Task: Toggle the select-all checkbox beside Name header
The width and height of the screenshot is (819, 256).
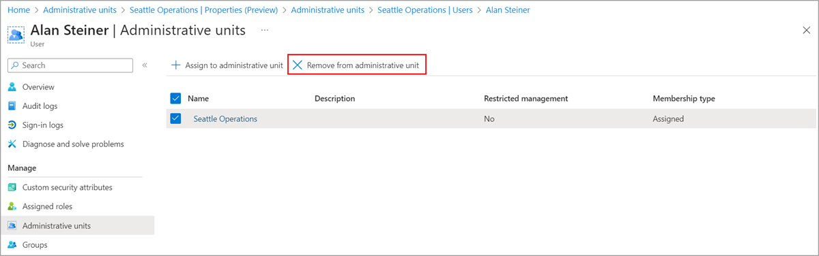Action: 175,98
